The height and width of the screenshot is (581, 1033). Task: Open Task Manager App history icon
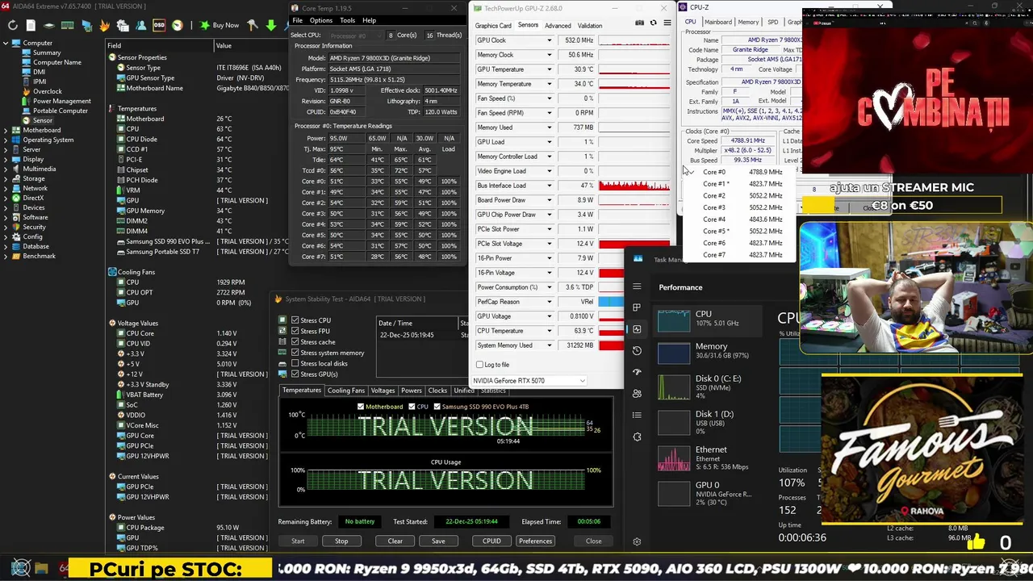637,350
